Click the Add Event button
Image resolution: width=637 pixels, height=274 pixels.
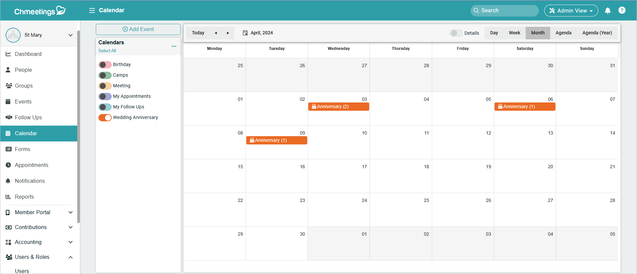[138, 29]
